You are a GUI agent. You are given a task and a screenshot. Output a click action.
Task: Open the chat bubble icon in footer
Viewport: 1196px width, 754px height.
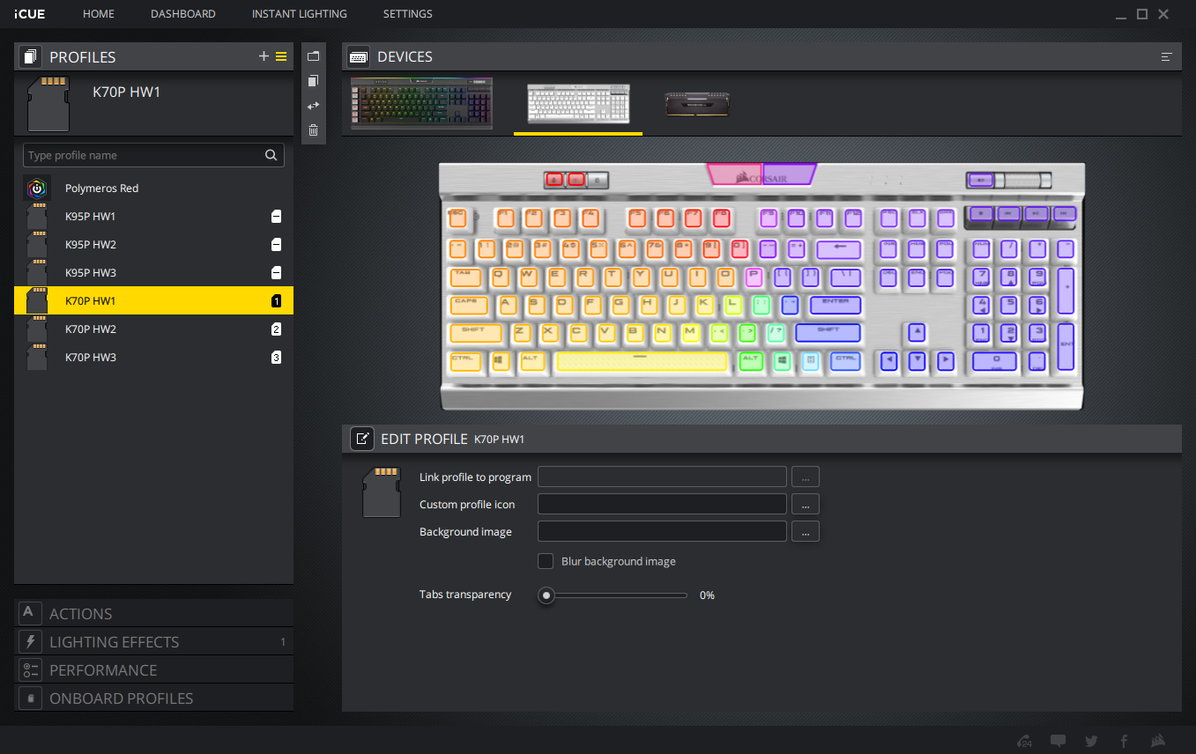[x=1059, y=741]
